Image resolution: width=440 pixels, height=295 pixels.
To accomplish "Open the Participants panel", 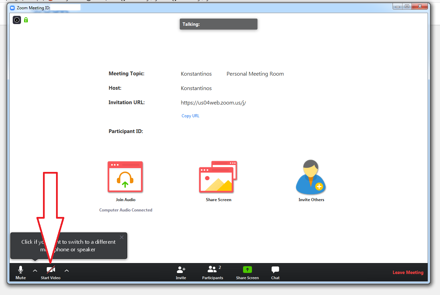I will [212, 272].
